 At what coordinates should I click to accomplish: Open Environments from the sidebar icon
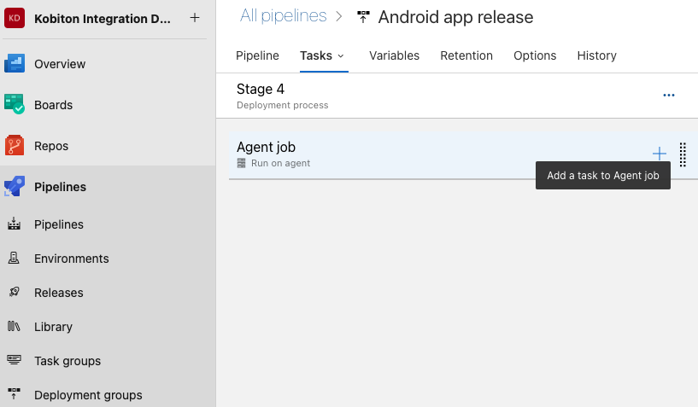click(x=14, y=259)
